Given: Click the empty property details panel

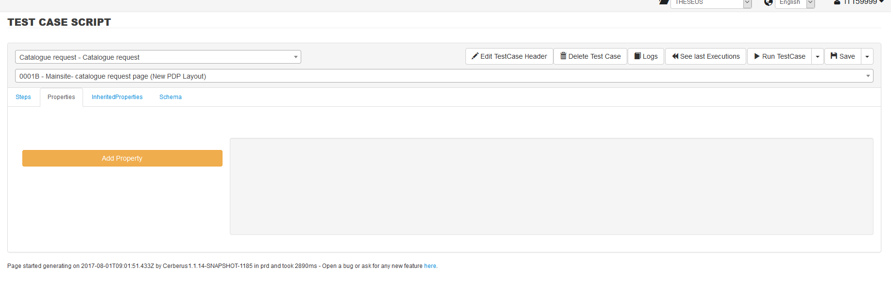Looking at the screenshot, I should click(x=551, y=186).
